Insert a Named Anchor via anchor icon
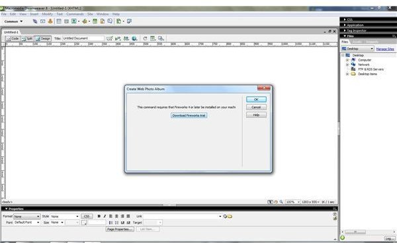The height and width of the screenshot is (244, 397). coord(50,22)
